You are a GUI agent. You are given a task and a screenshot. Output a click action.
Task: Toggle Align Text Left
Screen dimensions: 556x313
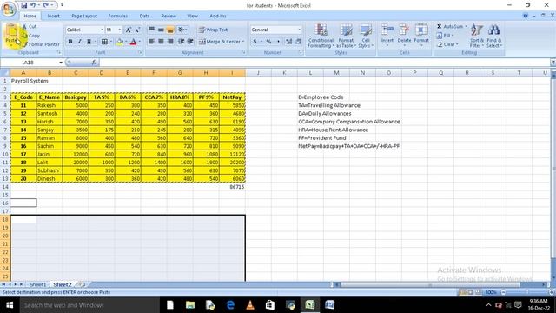pos(151,42)
